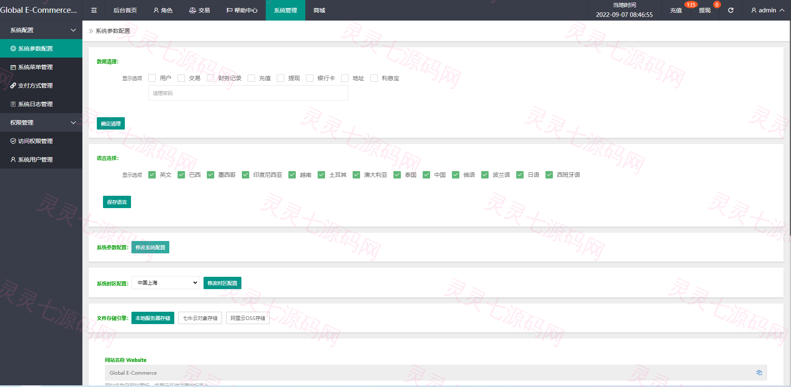Open the 充值 notification with 135 badge

point(676,10)
